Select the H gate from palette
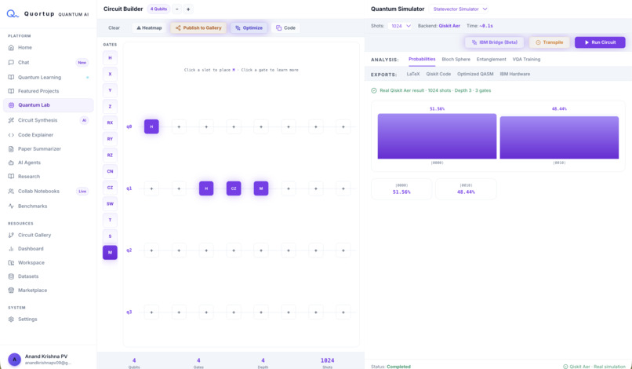 [x=110, y=58]
